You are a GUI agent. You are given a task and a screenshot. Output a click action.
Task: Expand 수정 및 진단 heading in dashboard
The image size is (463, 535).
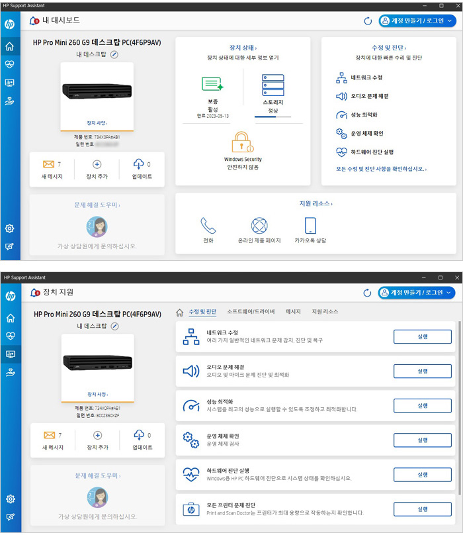389,48
